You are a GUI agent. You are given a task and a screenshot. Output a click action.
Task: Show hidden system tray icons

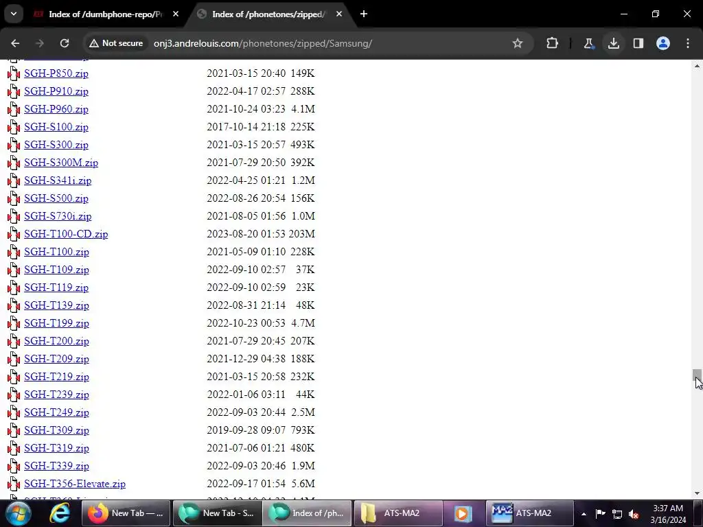[x=584, y=514]
